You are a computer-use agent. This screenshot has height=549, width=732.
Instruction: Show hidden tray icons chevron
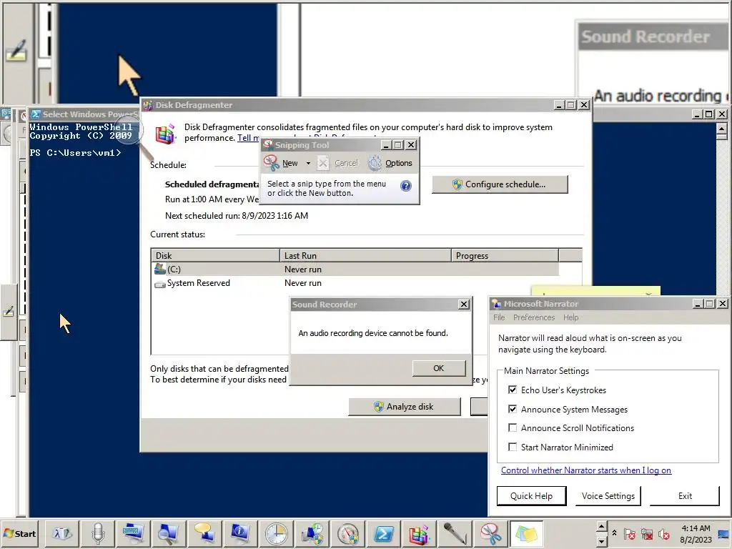pyautogui.click(x=614, y=533)
